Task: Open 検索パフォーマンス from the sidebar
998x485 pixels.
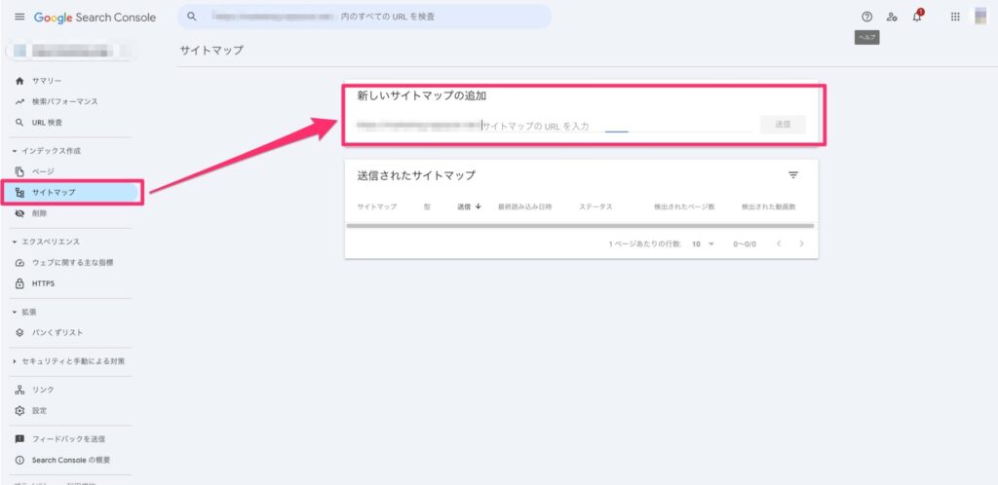Action: [64, 101]
